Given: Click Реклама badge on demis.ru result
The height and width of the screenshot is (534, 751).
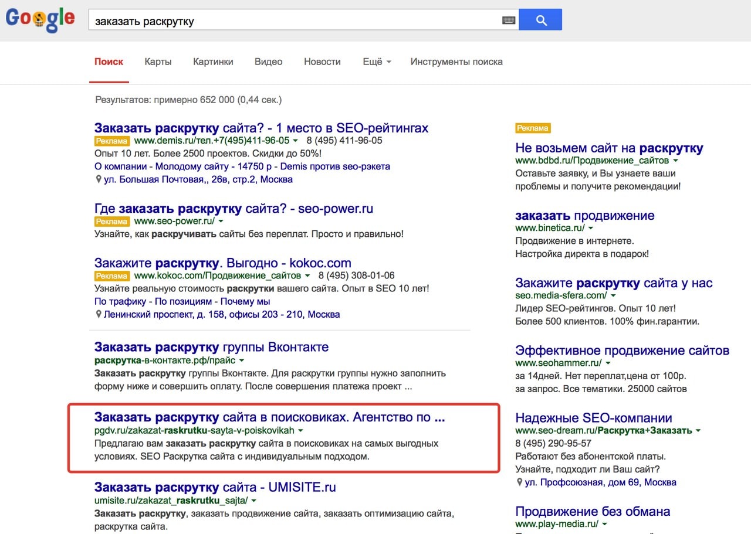Looking at the screenshot, I should coord(111,141).
